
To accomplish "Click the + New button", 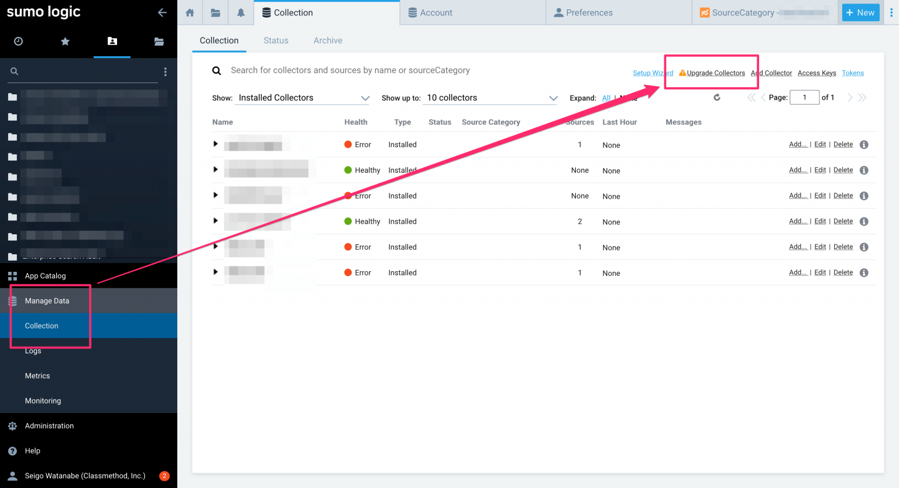I will pyautogui.click(x=860, y=12).
